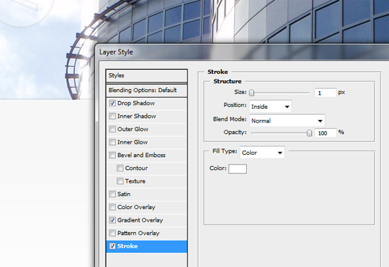Check the Bevel and Emboss checkbox
Screen dimensions: 389x267
pyautogui.click(x=112, y=155)
